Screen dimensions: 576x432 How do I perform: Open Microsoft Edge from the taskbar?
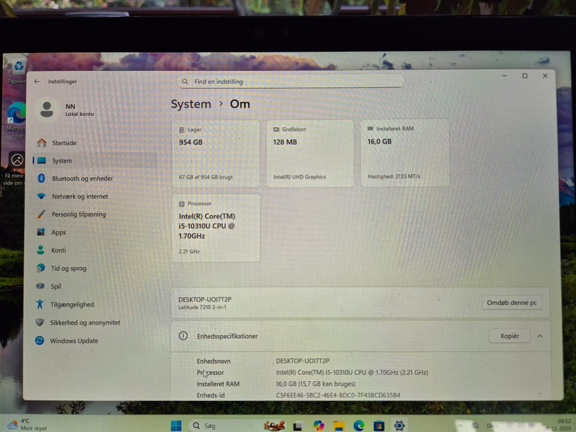point(359,426)
